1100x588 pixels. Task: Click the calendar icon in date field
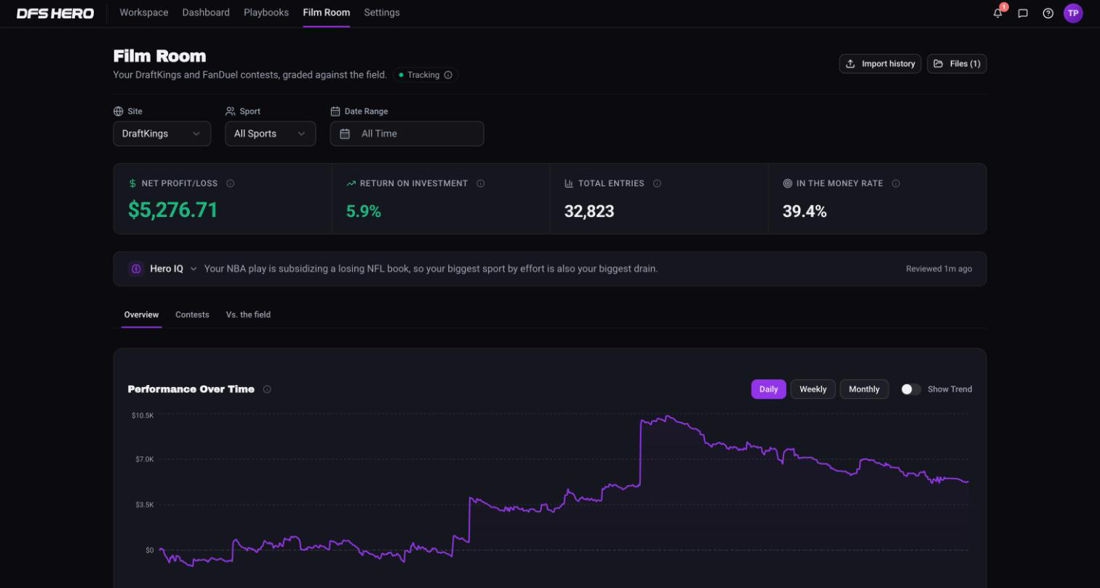[x=345, y=134]
